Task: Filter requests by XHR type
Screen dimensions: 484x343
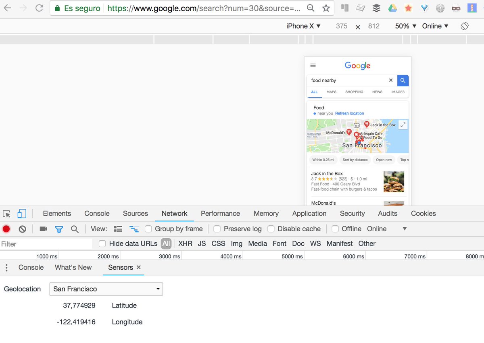Action: [185, 243]
